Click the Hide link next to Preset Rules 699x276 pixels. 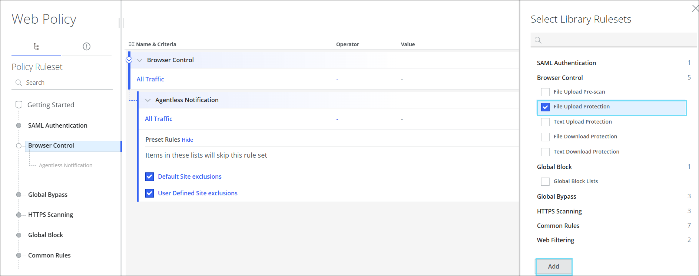[187, 140]
